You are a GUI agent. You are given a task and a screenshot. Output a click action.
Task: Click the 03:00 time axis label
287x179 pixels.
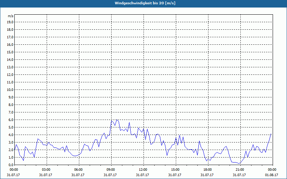click(47, 170)
